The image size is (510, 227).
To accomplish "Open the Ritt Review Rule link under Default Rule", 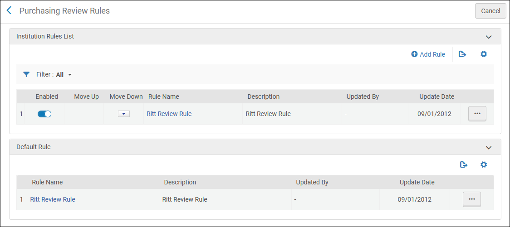I will [x=53, y=199].
